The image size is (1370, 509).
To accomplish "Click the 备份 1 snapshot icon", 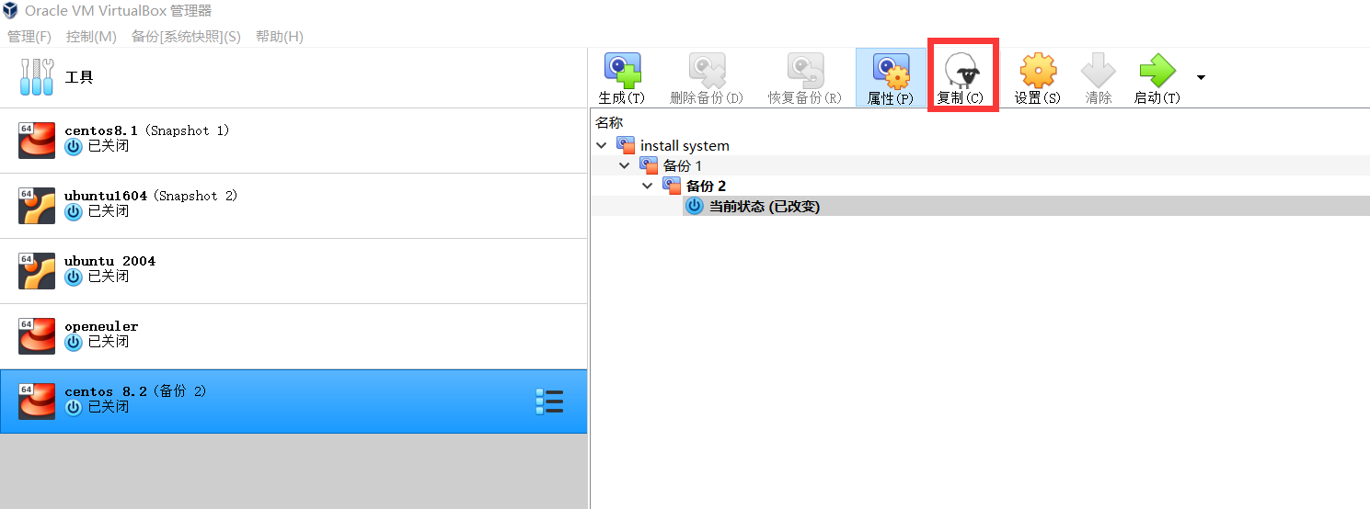I will point(649,165).
